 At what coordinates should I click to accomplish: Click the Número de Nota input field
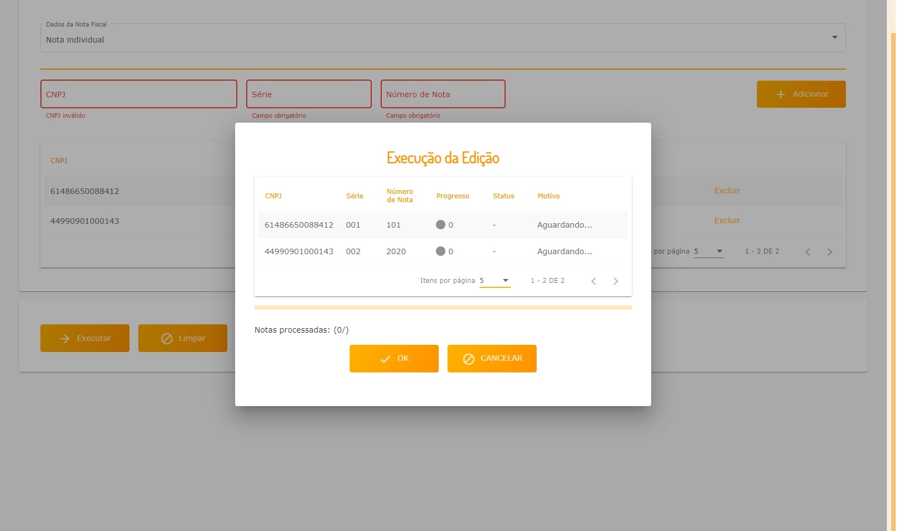(443, 94)
